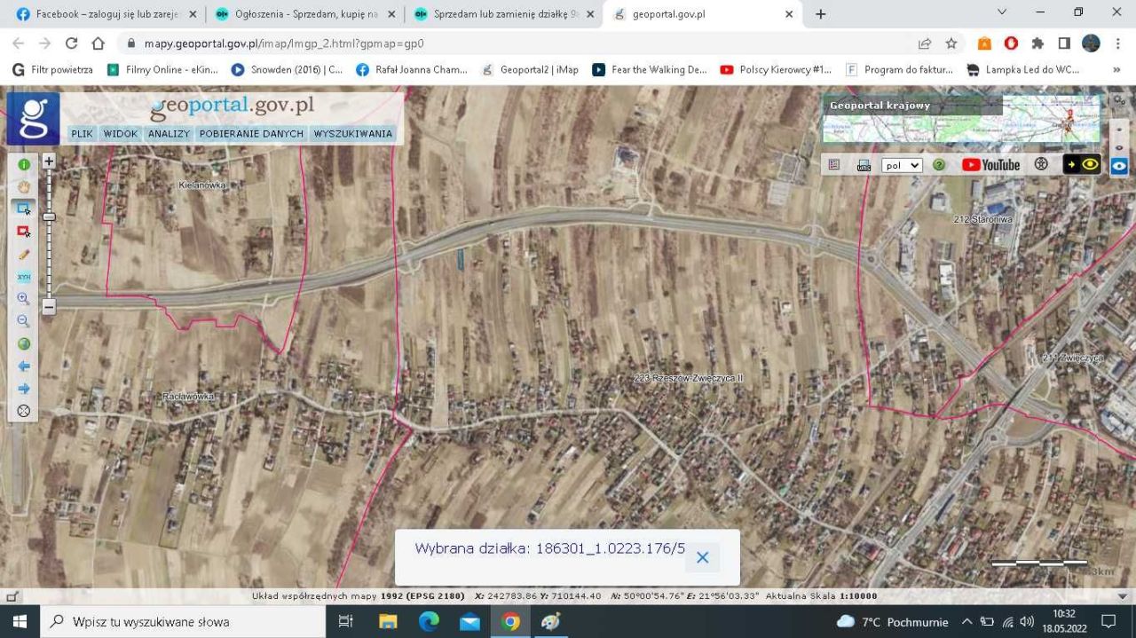This screenshot has height=638, width=1136.
Task: Click the green info tool icon
Action: pos(24,164)
